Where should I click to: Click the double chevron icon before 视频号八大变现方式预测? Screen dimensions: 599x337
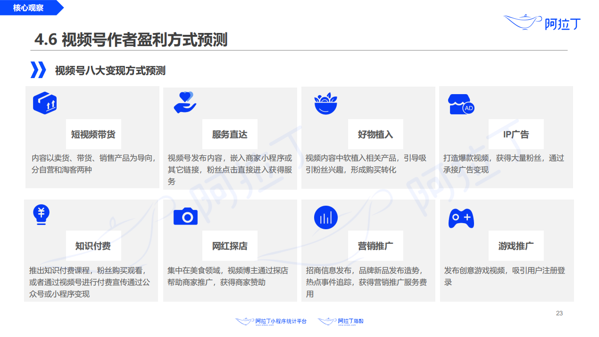point(38,70)
